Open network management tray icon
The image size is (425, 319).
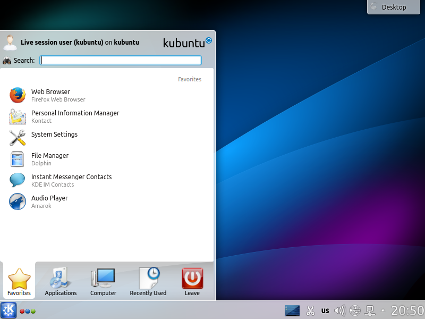370,310
